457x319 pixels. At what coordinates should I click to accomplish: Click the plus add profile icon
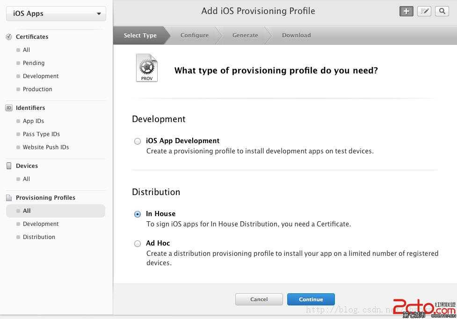point(406,11)
